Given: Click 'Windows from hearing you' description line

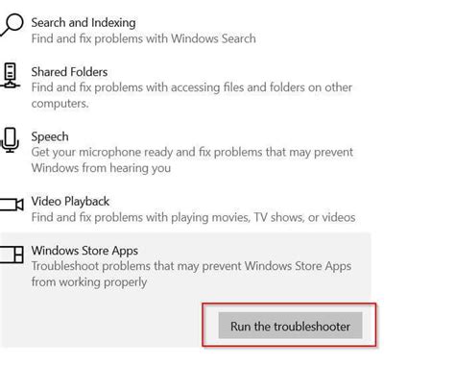Looking at the screenshot, I should (x=101, y=168).
